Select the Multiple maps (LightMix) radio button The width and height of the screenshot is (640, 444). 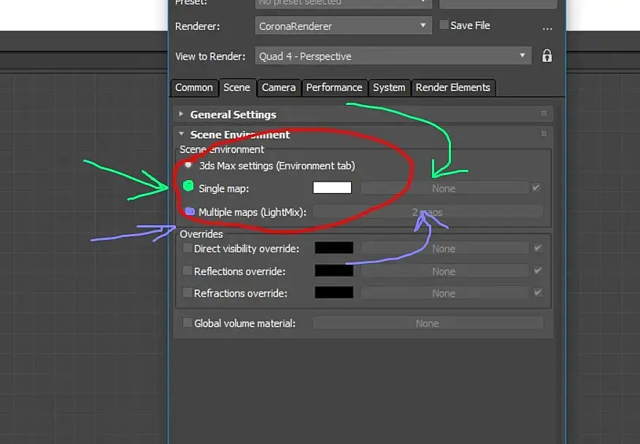[190, 211]
